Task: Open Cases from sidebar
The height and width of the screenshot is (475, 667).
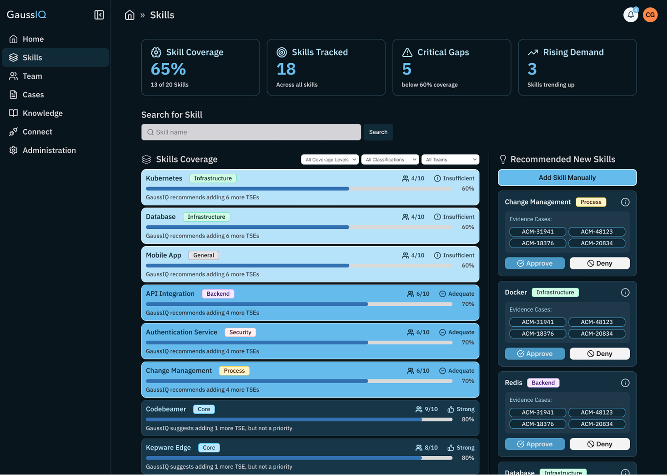Action: pyautogui.click(x=55, y=95)
